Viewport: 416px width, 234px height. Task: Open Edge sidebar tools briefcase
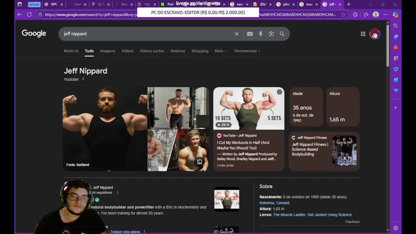[396, 47]
